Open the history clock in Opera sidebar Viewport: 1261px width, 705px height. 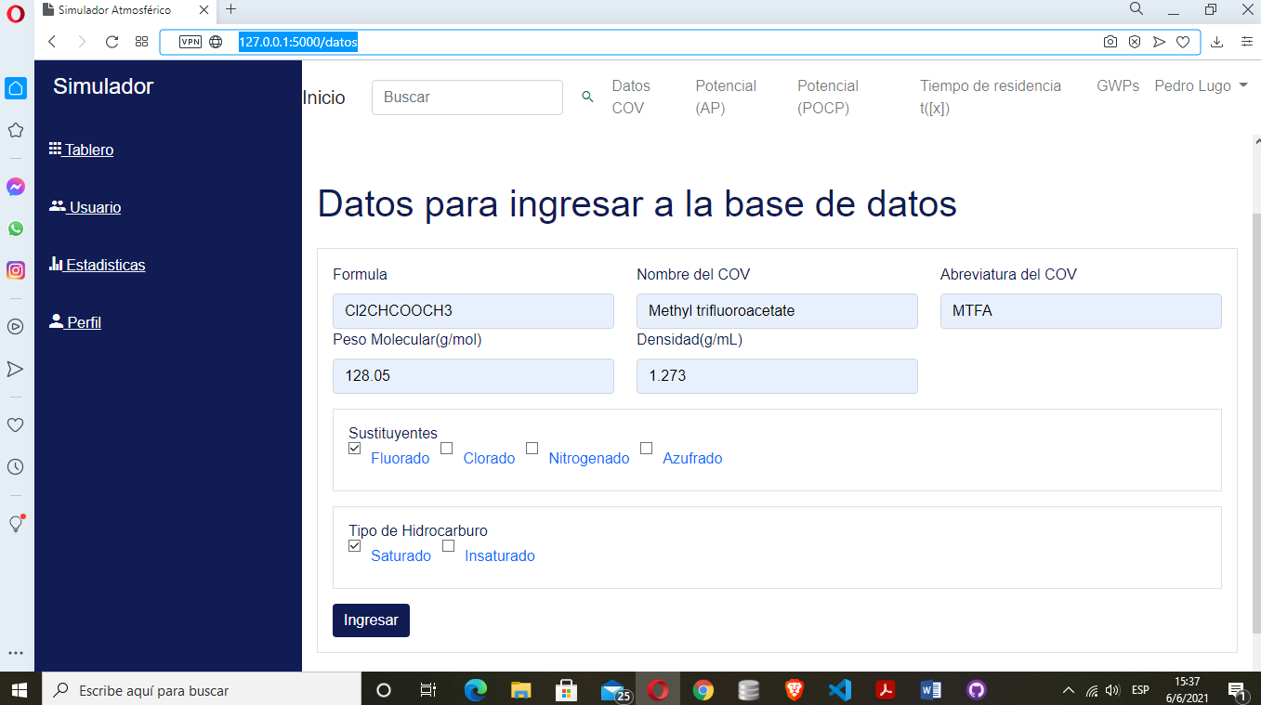16,467
